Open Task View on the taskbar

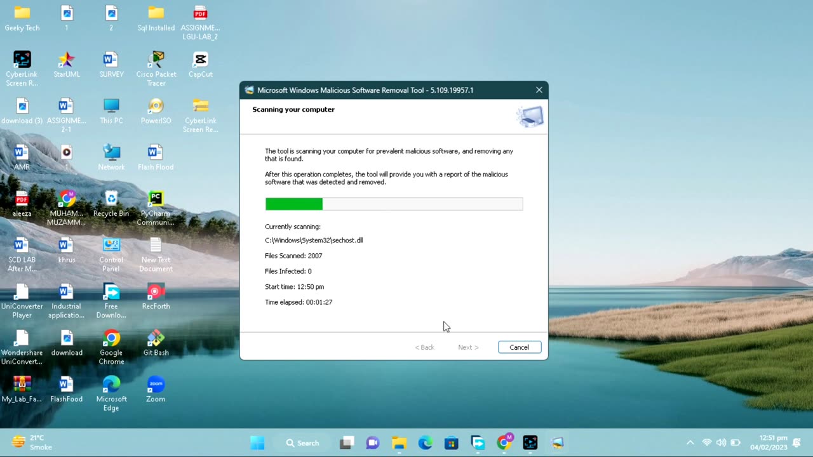(346, 443)
